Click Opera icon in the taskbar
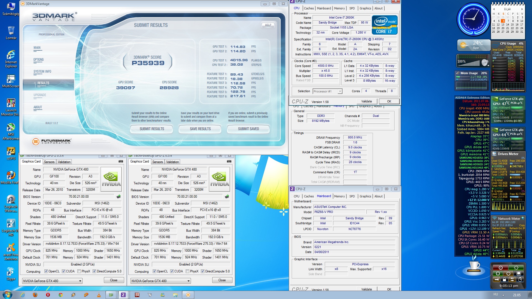532x299 pixels. [48, 295]
